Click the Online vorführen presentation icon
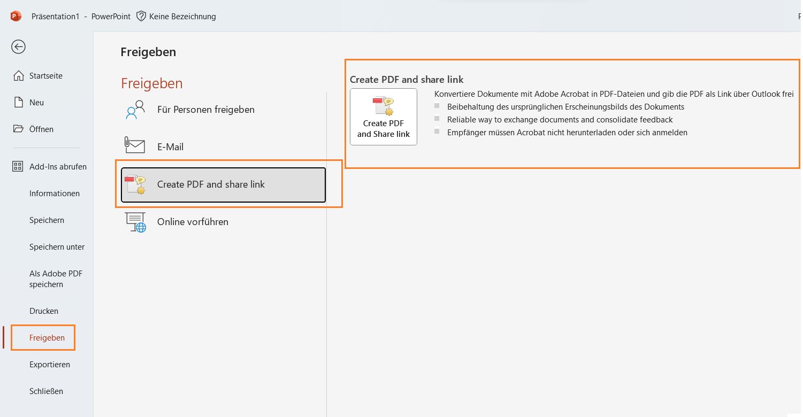This screenshot has width=803, height=417. 135,221
